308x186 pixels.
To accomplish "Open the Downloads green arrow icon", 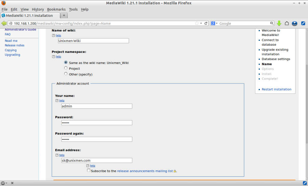I will pos(279,23).
